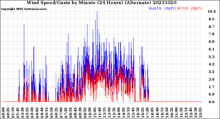This screenshot has height=119, width=220.
Task: Click the 19:50 time axis label
Action: tap(167, 112)
